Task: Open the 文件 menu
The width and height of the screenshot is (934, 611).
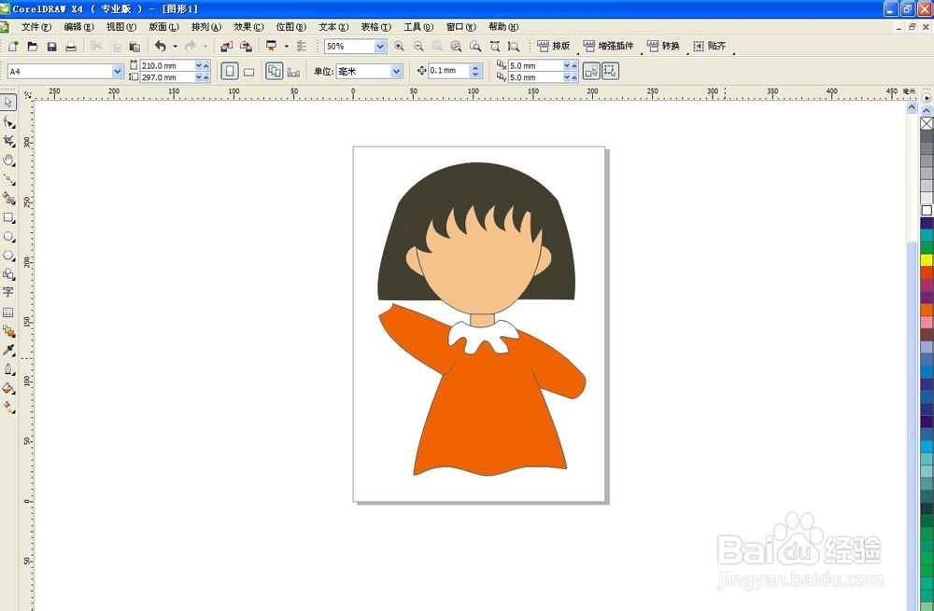Action: [36, 27]
